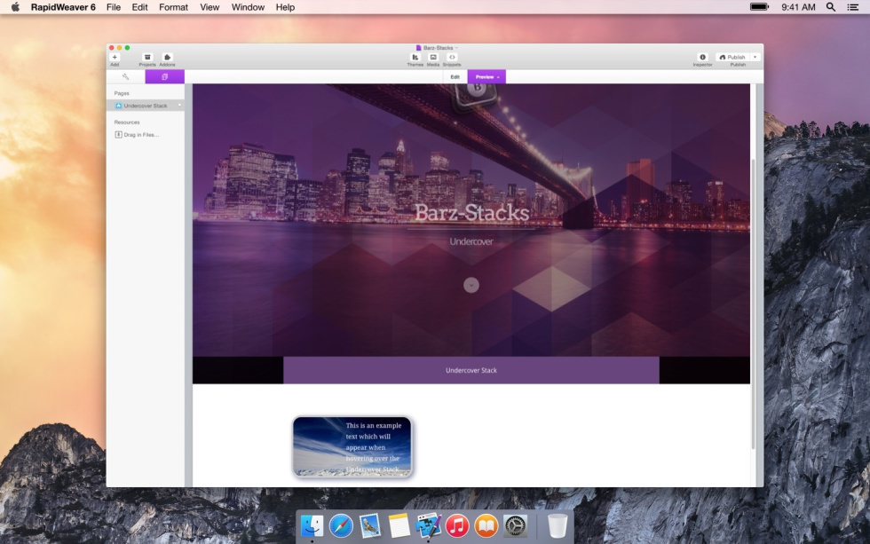
Task: Select Undercover Stack page in sidebar
Action: click(x=146, y=106)
